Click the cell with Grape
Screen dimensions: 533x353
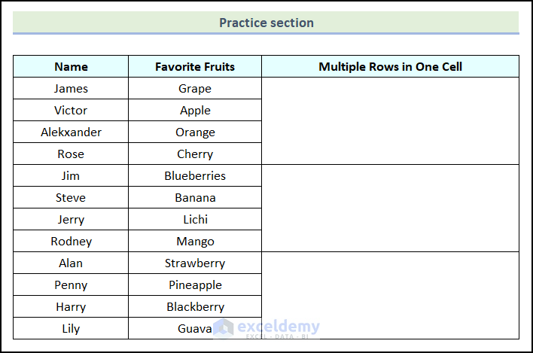(x=195, y=88)
